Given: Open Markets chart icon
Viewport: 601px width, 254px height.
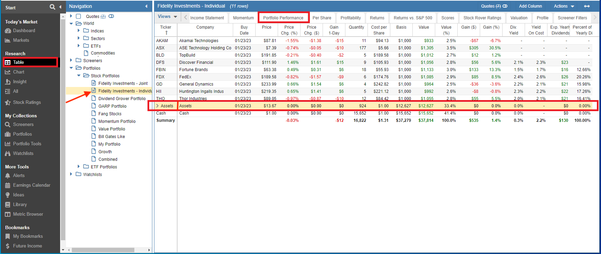Looking at the screenshot, I should coord(8,40).
